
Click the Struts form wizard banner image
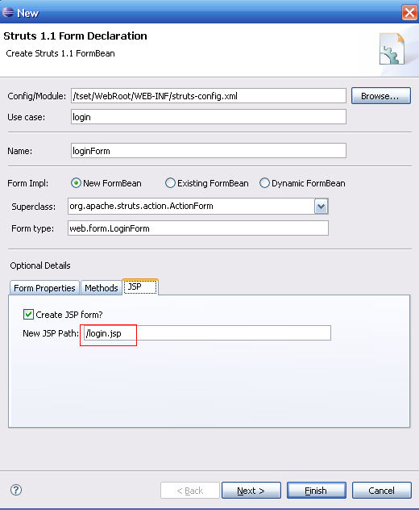[x=392, y=48]
